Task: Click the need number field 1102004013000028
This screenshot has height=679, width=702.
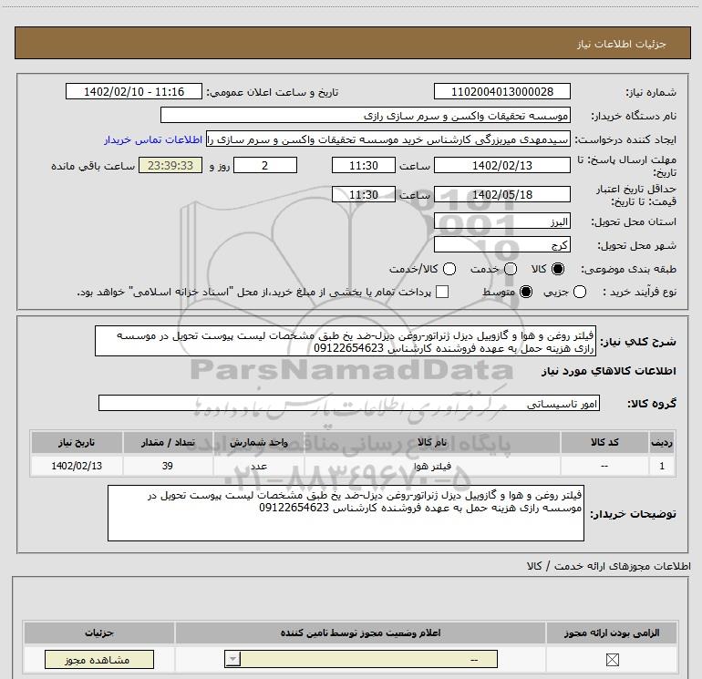Action: pos(501,91)
